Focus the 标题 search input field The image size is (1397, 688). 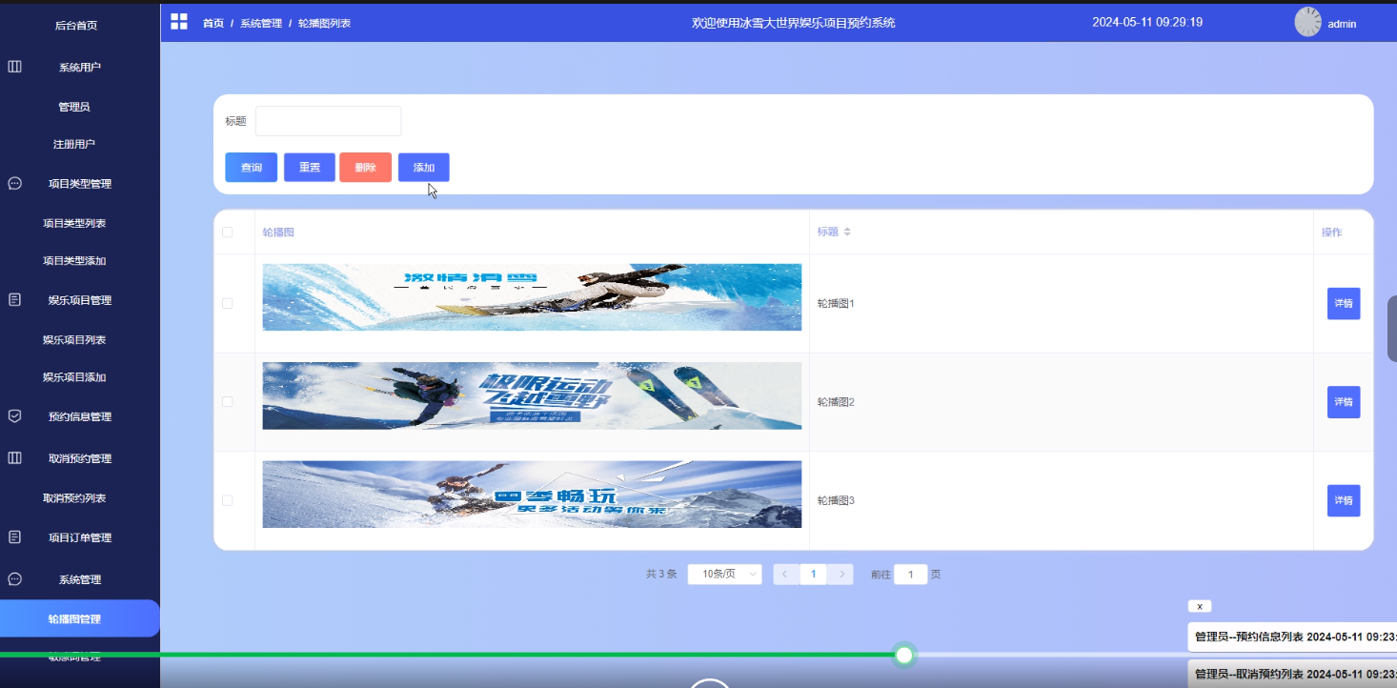(328, 121)
